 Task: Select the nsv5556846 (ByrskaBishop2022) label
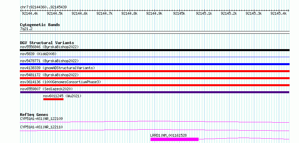(x=49, y=47)
